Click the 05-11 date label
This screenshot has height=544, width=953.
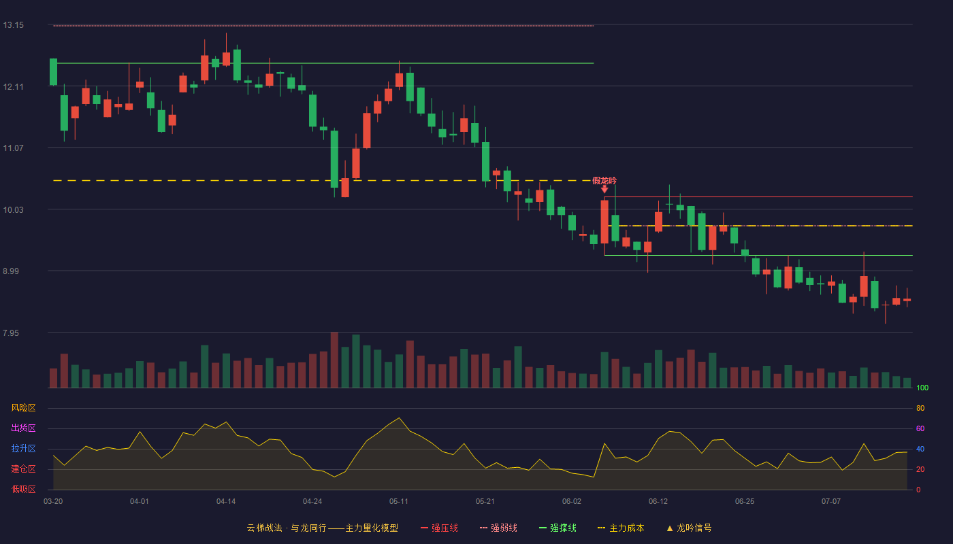[x=399, y=501]
